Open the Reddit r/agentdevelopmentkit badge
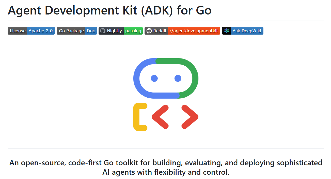 click(182, 31)
